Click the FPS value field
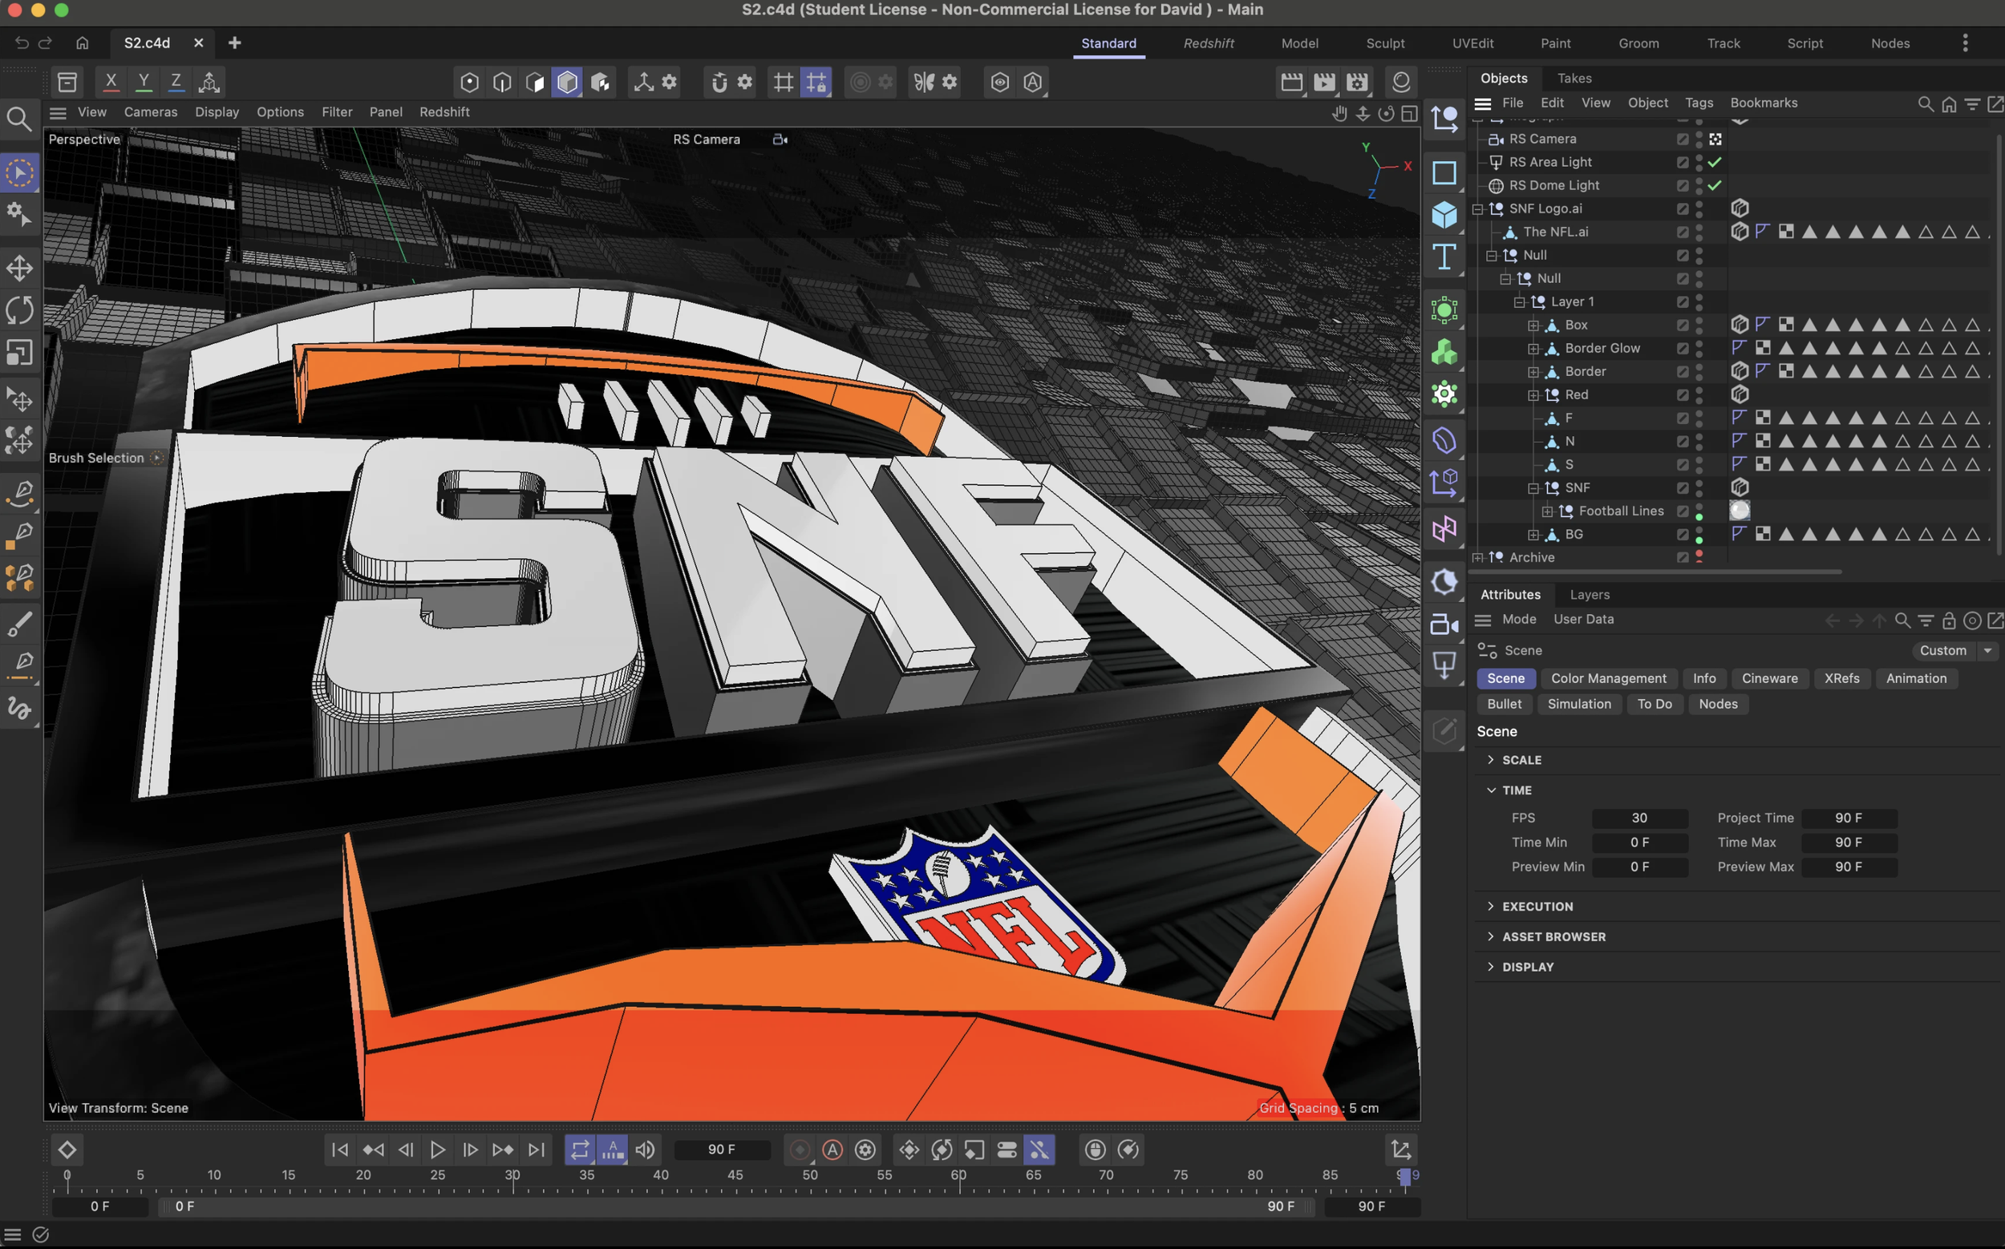 point(1640,818)
